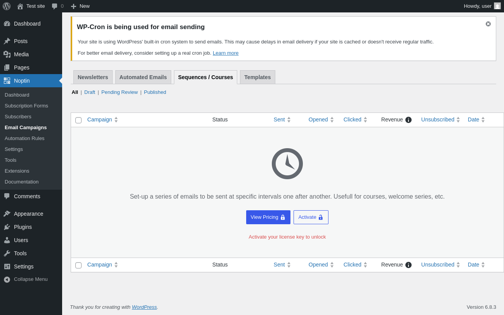Click the Noptin QR-style icon
Screen dimensions: 504x315
point(7,81)
